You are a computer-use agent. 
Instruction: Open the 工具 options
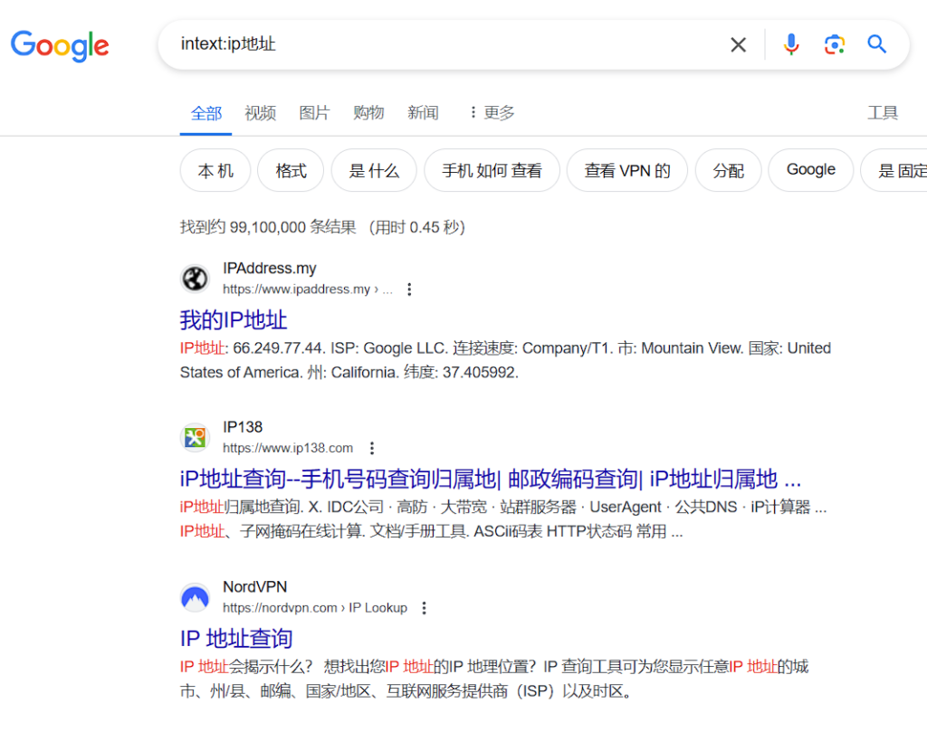click(x=882, y=113)
